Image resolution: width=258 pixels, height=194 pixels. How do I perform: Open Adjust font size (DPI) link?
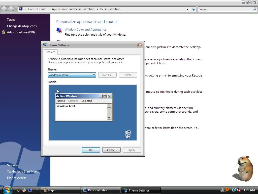[21, 32]
